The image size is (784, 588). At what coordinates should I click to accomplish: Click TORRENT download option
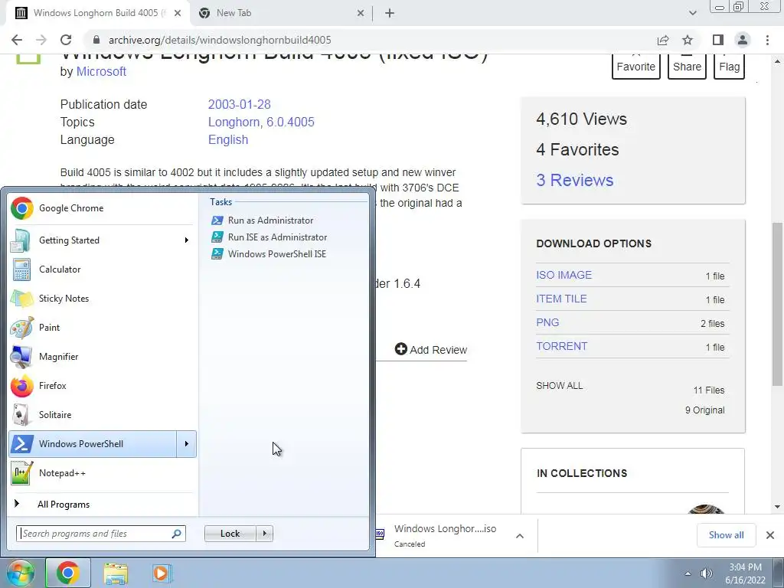pos(561,347)
